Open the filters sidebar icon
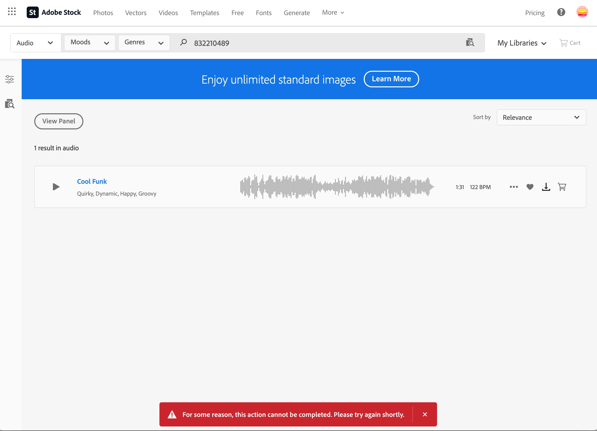 (10, 79)
